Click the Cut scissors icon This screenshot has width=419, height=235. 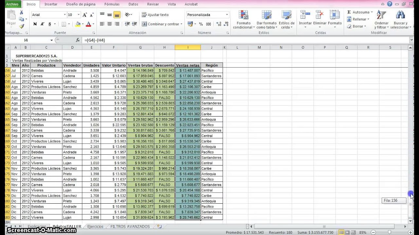coord(22,12)
